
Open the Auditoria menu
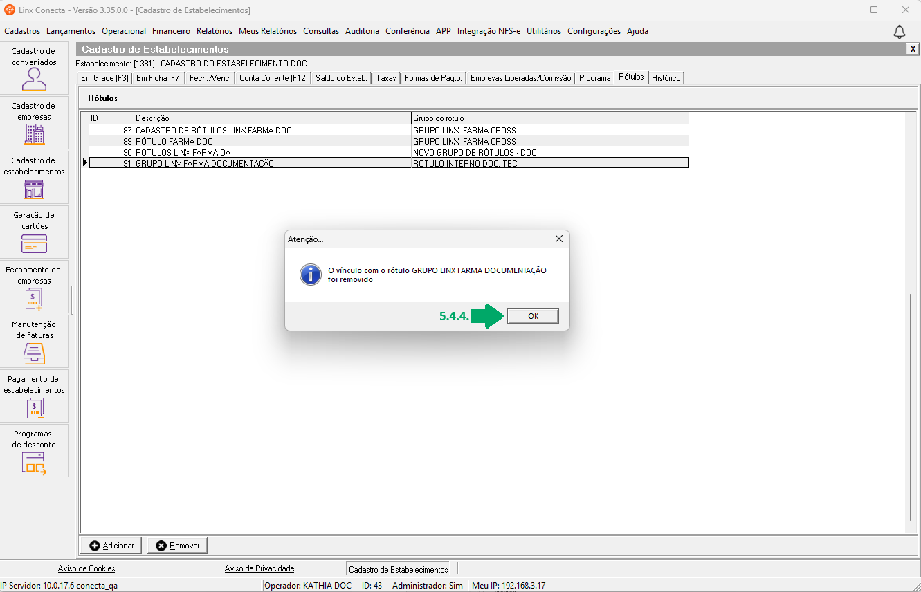tap(362, 31)
